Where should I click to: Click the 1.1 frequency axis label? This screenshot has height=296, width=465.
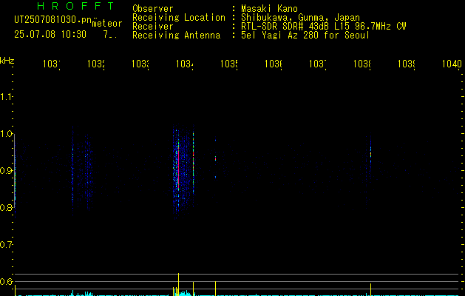[6, 96]
